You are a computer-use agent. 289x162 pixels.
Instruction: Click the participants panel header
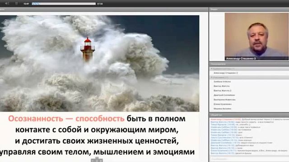pyautogui.click(x=249, y=64)
